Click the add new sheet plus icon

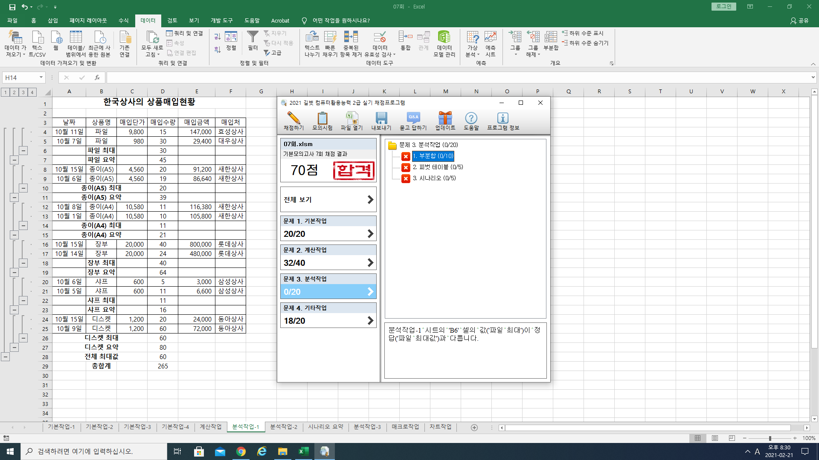tap(474, 427)
